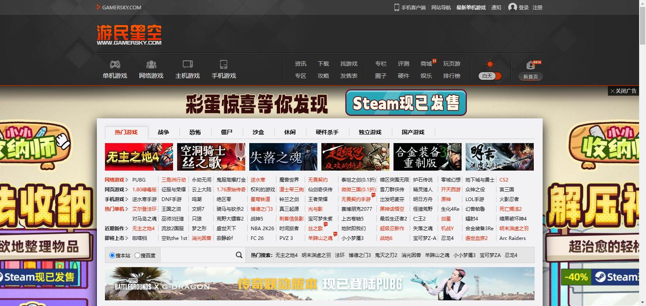Open the 赛博朋克2077 link
Viewport: 646px width, 306px height.
point(357,209)
